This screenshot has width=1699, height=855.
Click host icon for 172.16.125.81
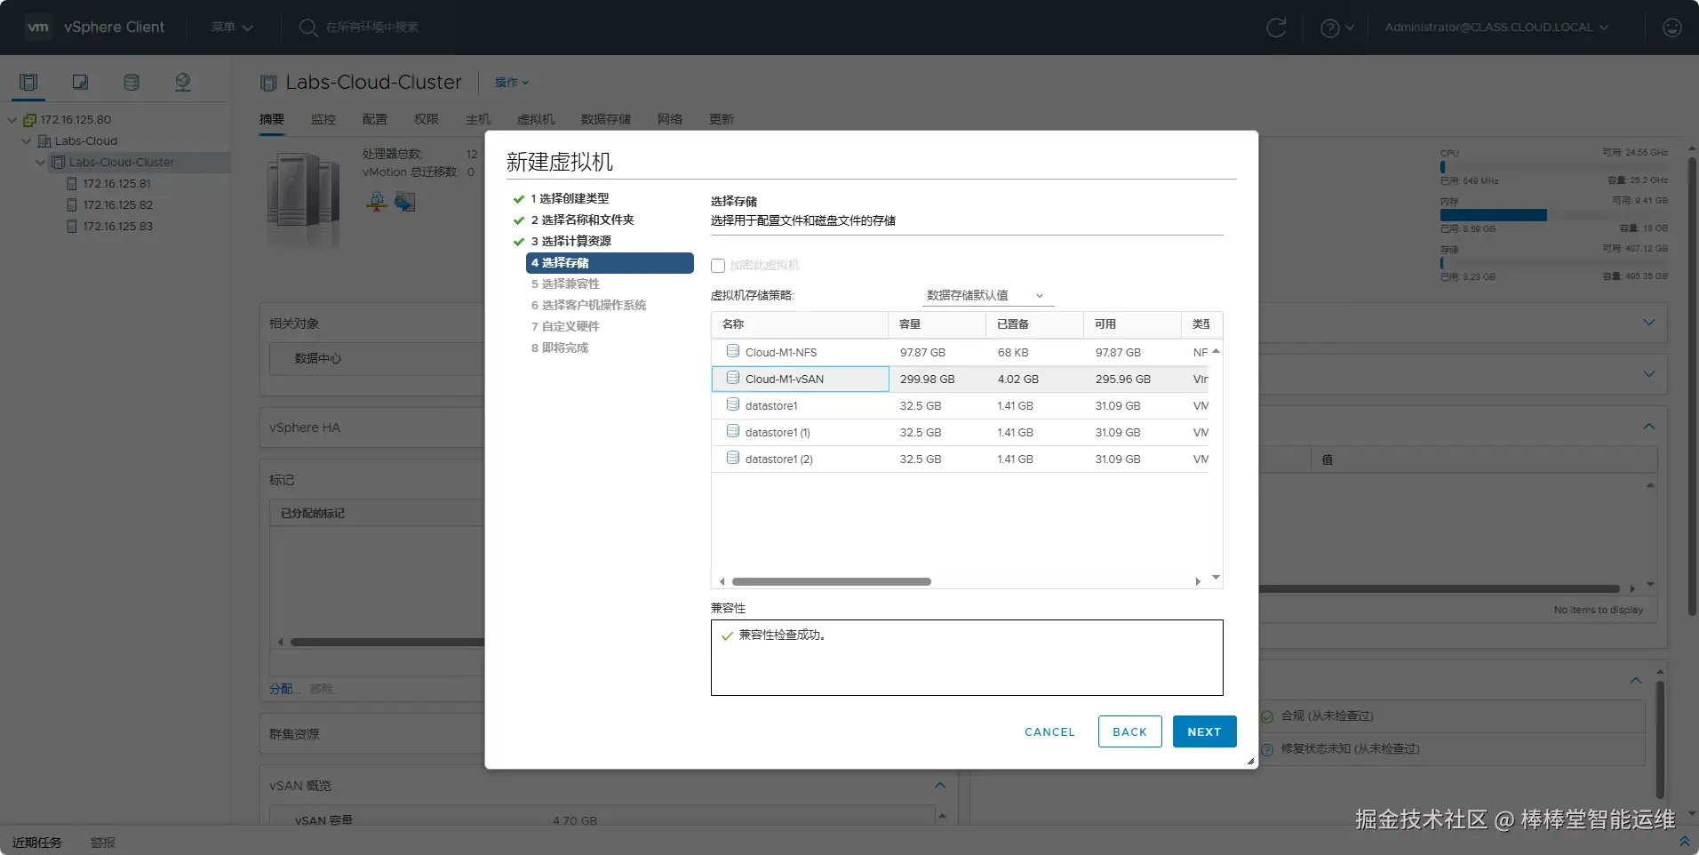(x=72, y=184)
